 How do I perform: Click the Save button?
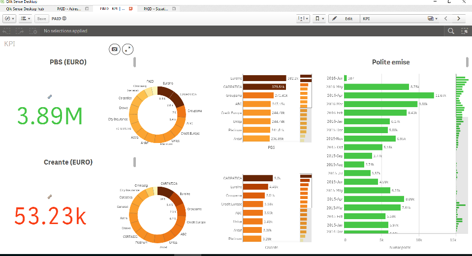[x=41, y=19]
